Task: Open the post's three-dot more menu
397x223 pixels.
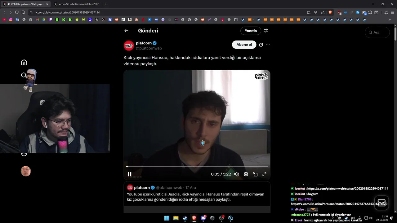Action: (268, 45)
